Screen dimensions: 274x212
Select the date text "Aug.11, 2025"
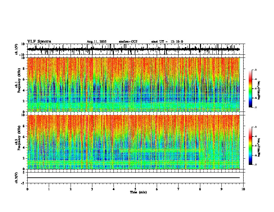(97, 42)
